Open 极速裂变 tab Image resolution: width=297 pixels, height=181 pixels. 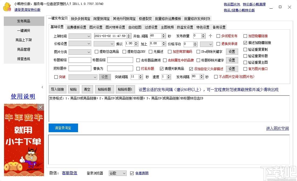pyautogui.click(x=145, y=19)
